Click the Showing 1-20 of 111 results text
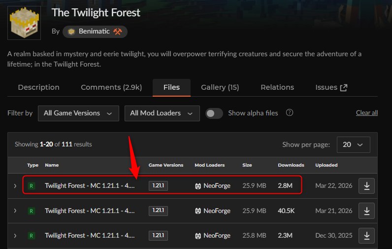Screen dimensions: 392x249 (53, 144)
